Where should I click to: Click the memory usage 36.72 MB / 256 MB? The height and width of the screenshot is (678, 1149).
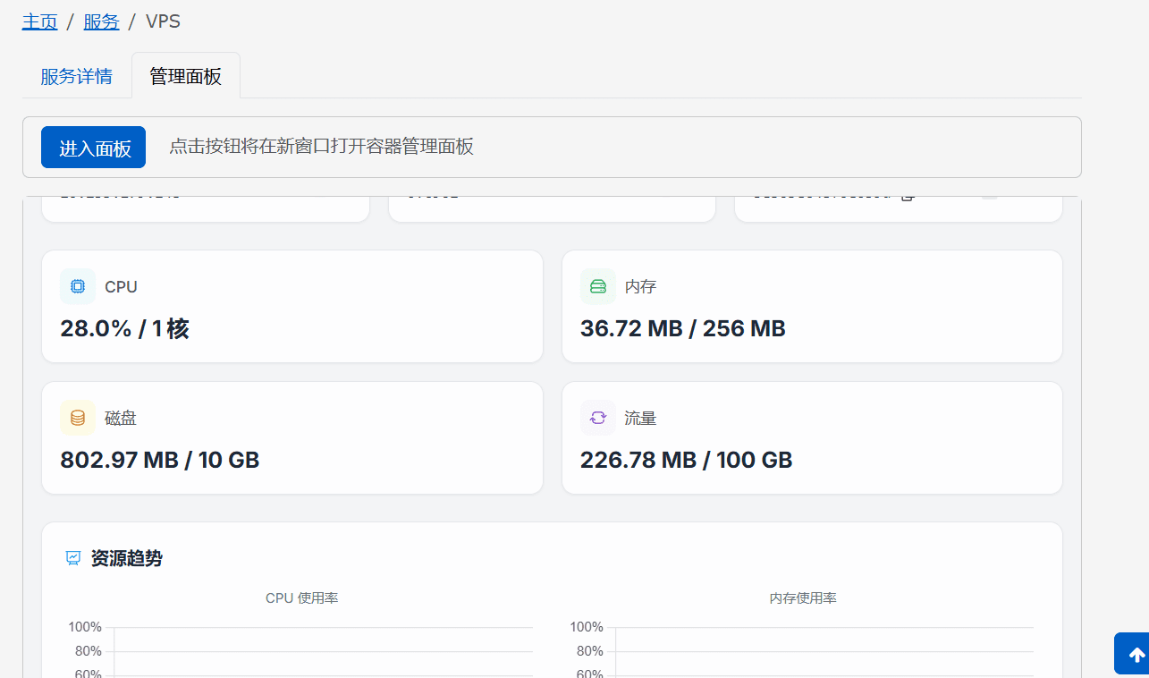coord(682,329)
